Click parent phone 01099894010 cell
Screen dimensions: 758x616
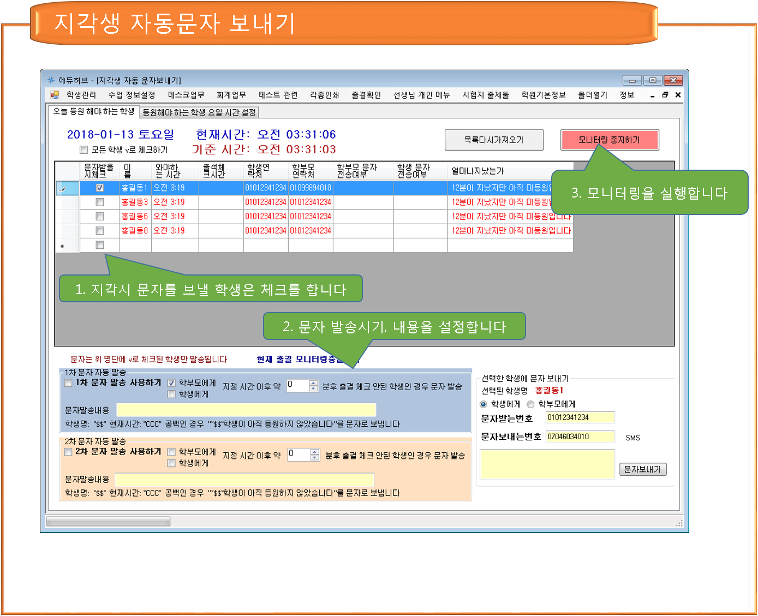(311, 188)
